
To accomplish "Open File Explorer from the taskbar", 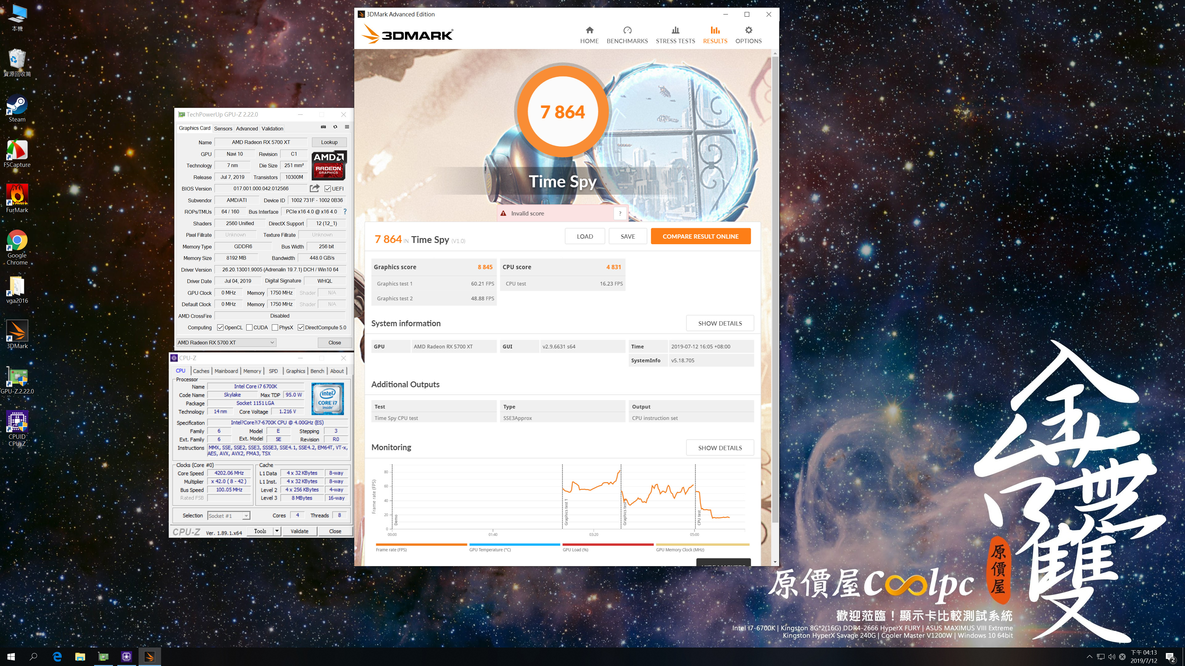I will 80,657.
